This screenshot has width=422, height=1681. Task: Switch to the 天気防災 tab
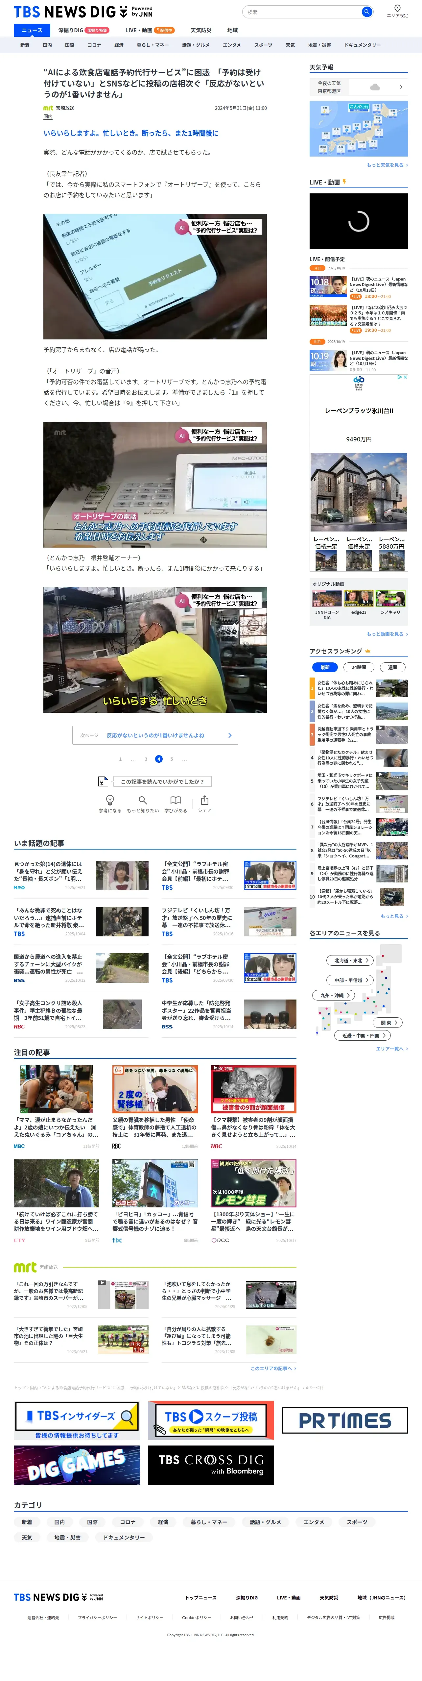tap(201, 30)
